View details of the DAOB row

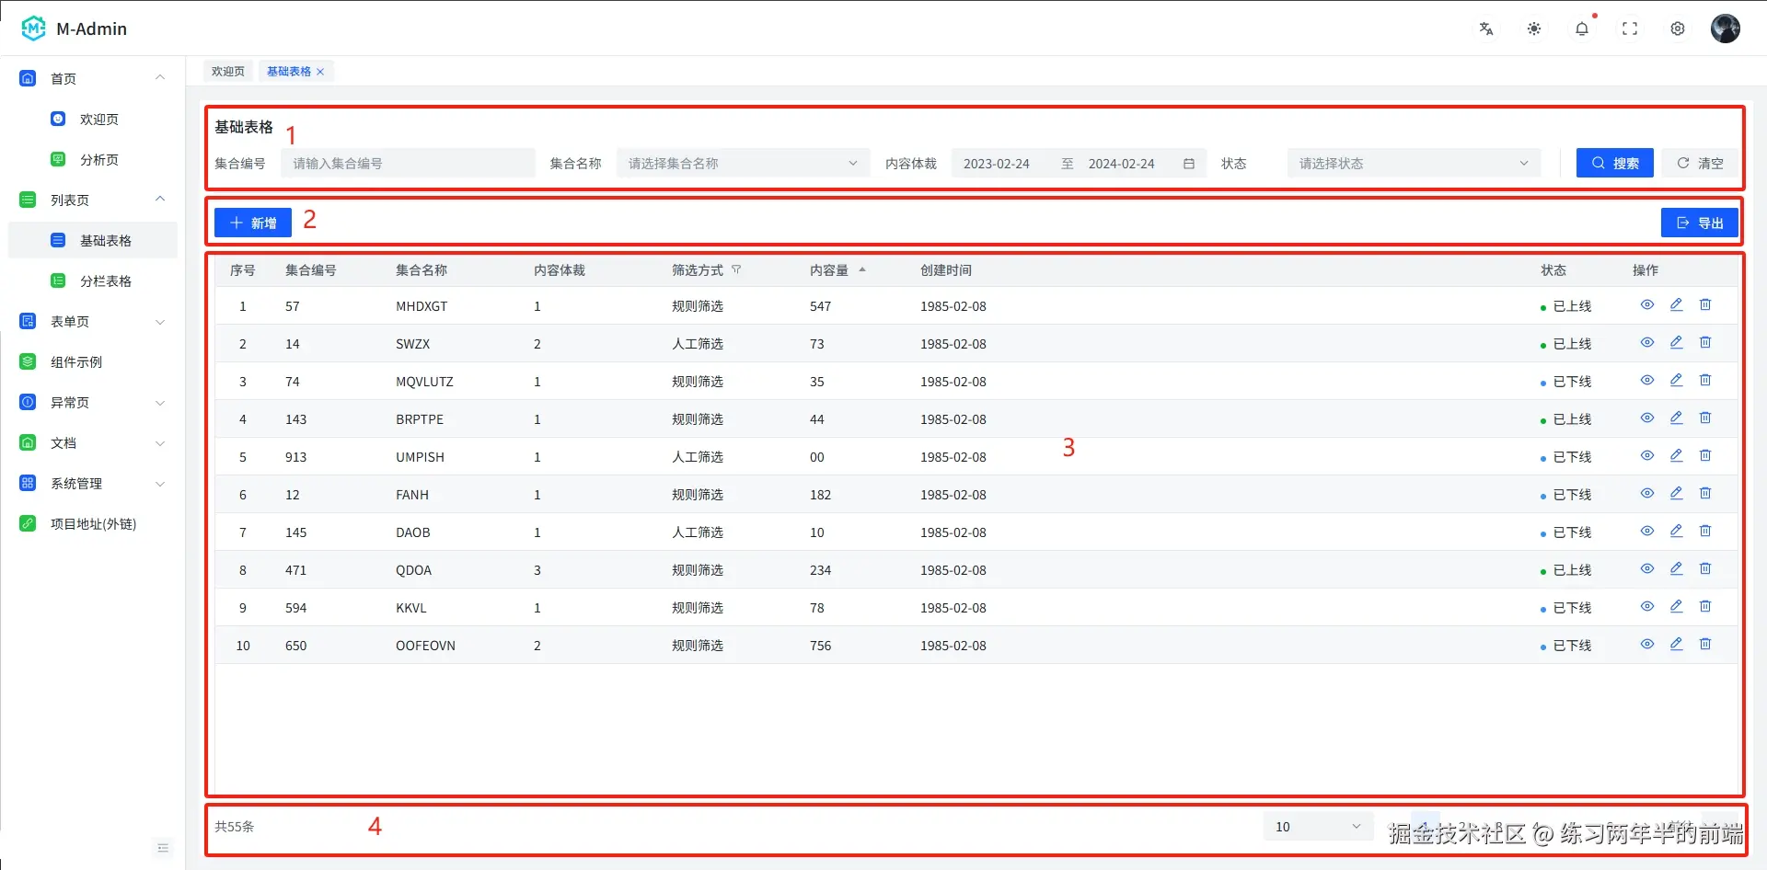(1647, 531)
